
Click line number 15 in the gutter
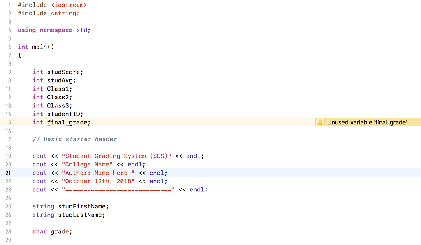(x=8, y=122)
